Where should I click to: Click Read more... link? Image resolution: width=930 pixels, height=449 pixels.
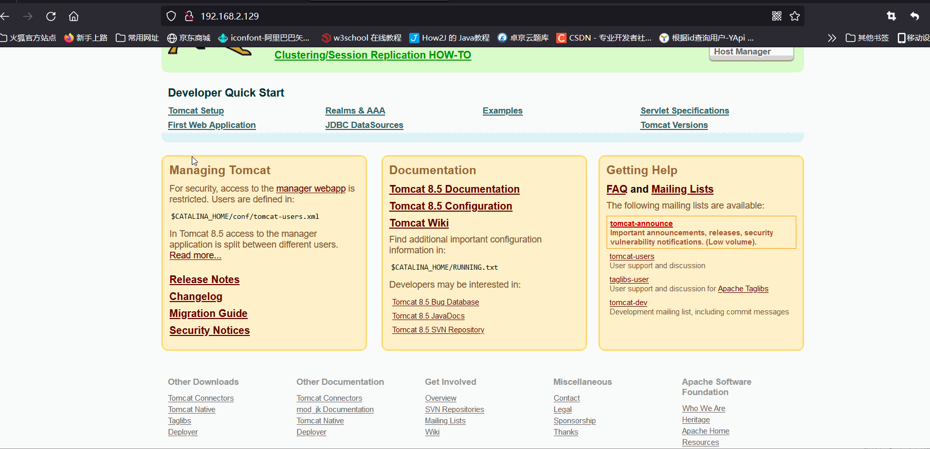coord(195,255)
